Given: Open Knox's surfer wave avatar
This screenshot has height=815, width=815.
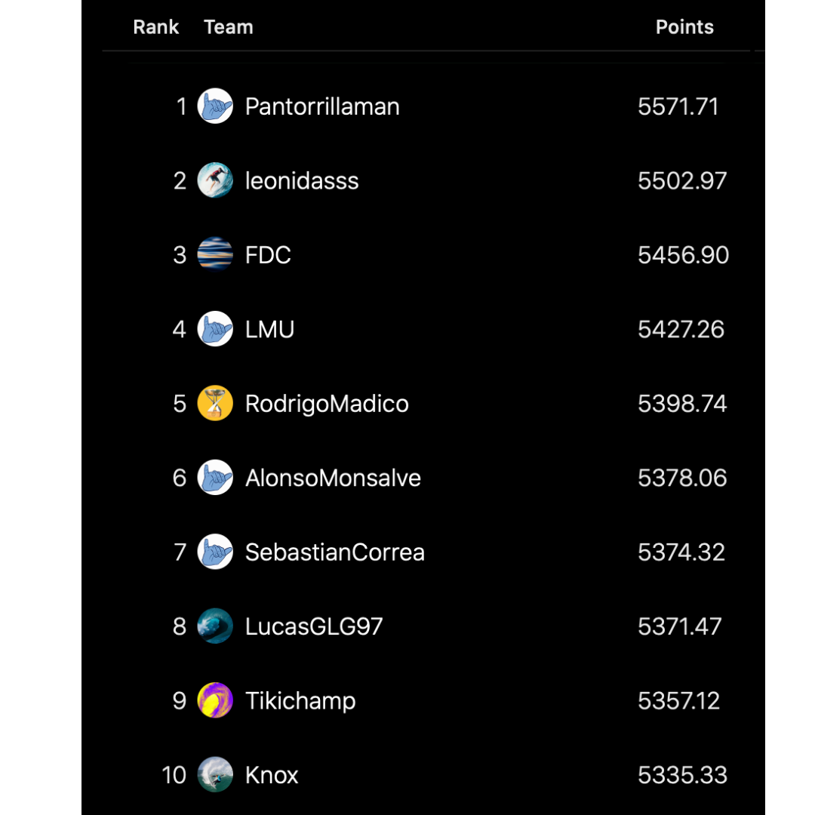Looking at the screenshot, I should point(215,775).
